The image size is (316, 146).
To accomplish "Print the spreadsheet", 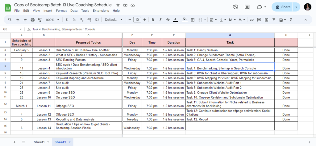I will pyautogui.click(x=32, y=20).
